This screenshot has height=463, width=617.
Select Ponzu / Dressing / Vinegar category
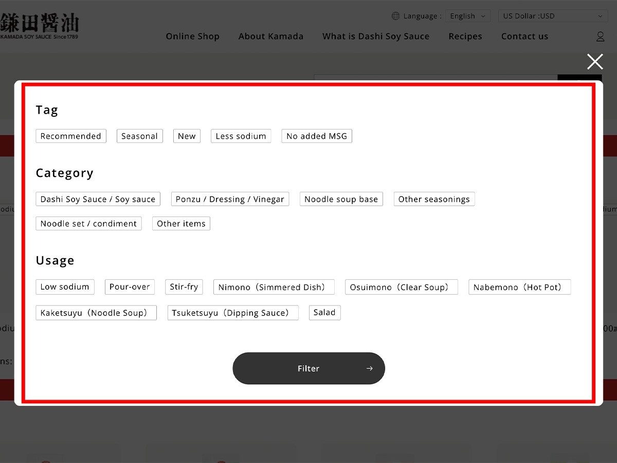[x=230, y=199]
